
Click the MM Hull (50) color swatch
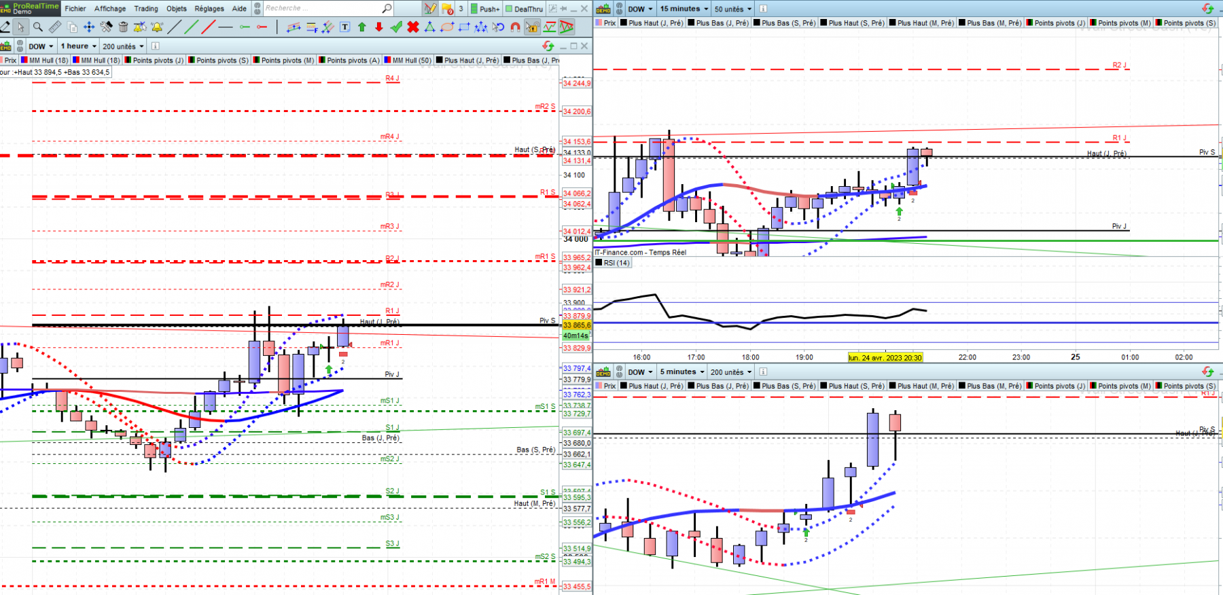click(387, 60)
